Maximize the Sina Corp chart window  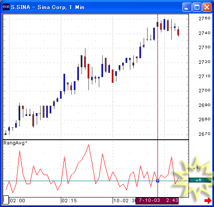(x=197, y=7)
